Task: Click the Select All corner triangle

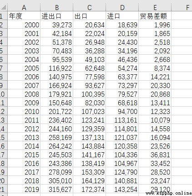Action: (x=3, y=7)
